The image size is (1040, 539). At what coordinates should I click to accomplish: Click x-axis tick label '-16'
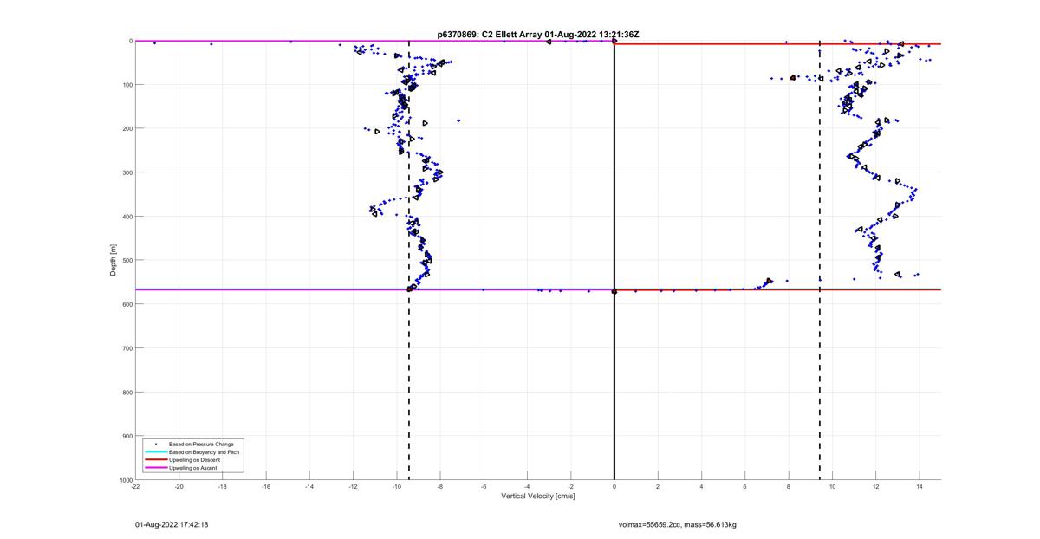pyautogui.click(x=266, y=486)
